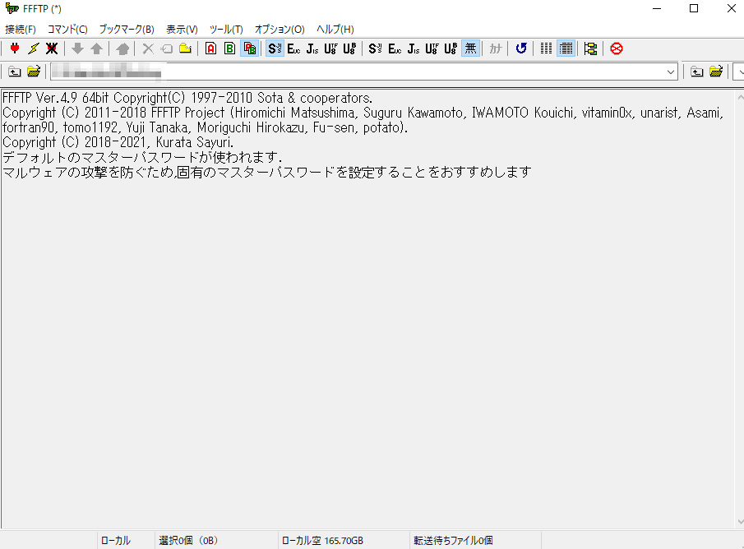This screenshot has height=549, width=744.
Task: Click the 無 no-conversion encoding button
Action: [x=470, y=48]
